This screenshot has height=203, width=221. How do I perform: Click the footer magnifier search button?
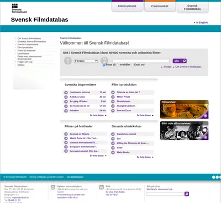pyautogui.click(x=187, y=194)
